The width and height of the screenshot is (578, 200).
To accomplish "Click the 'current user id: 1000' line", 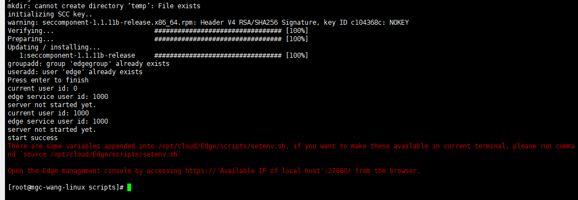I will coord(48,113).
